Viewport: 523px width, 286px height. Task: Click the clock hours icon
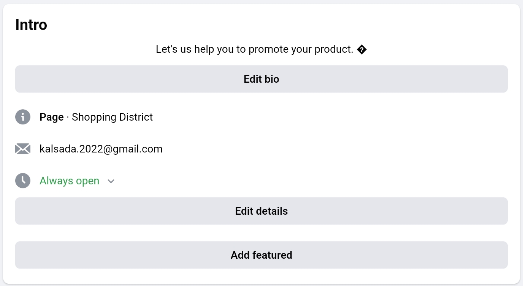click(23, 181)
